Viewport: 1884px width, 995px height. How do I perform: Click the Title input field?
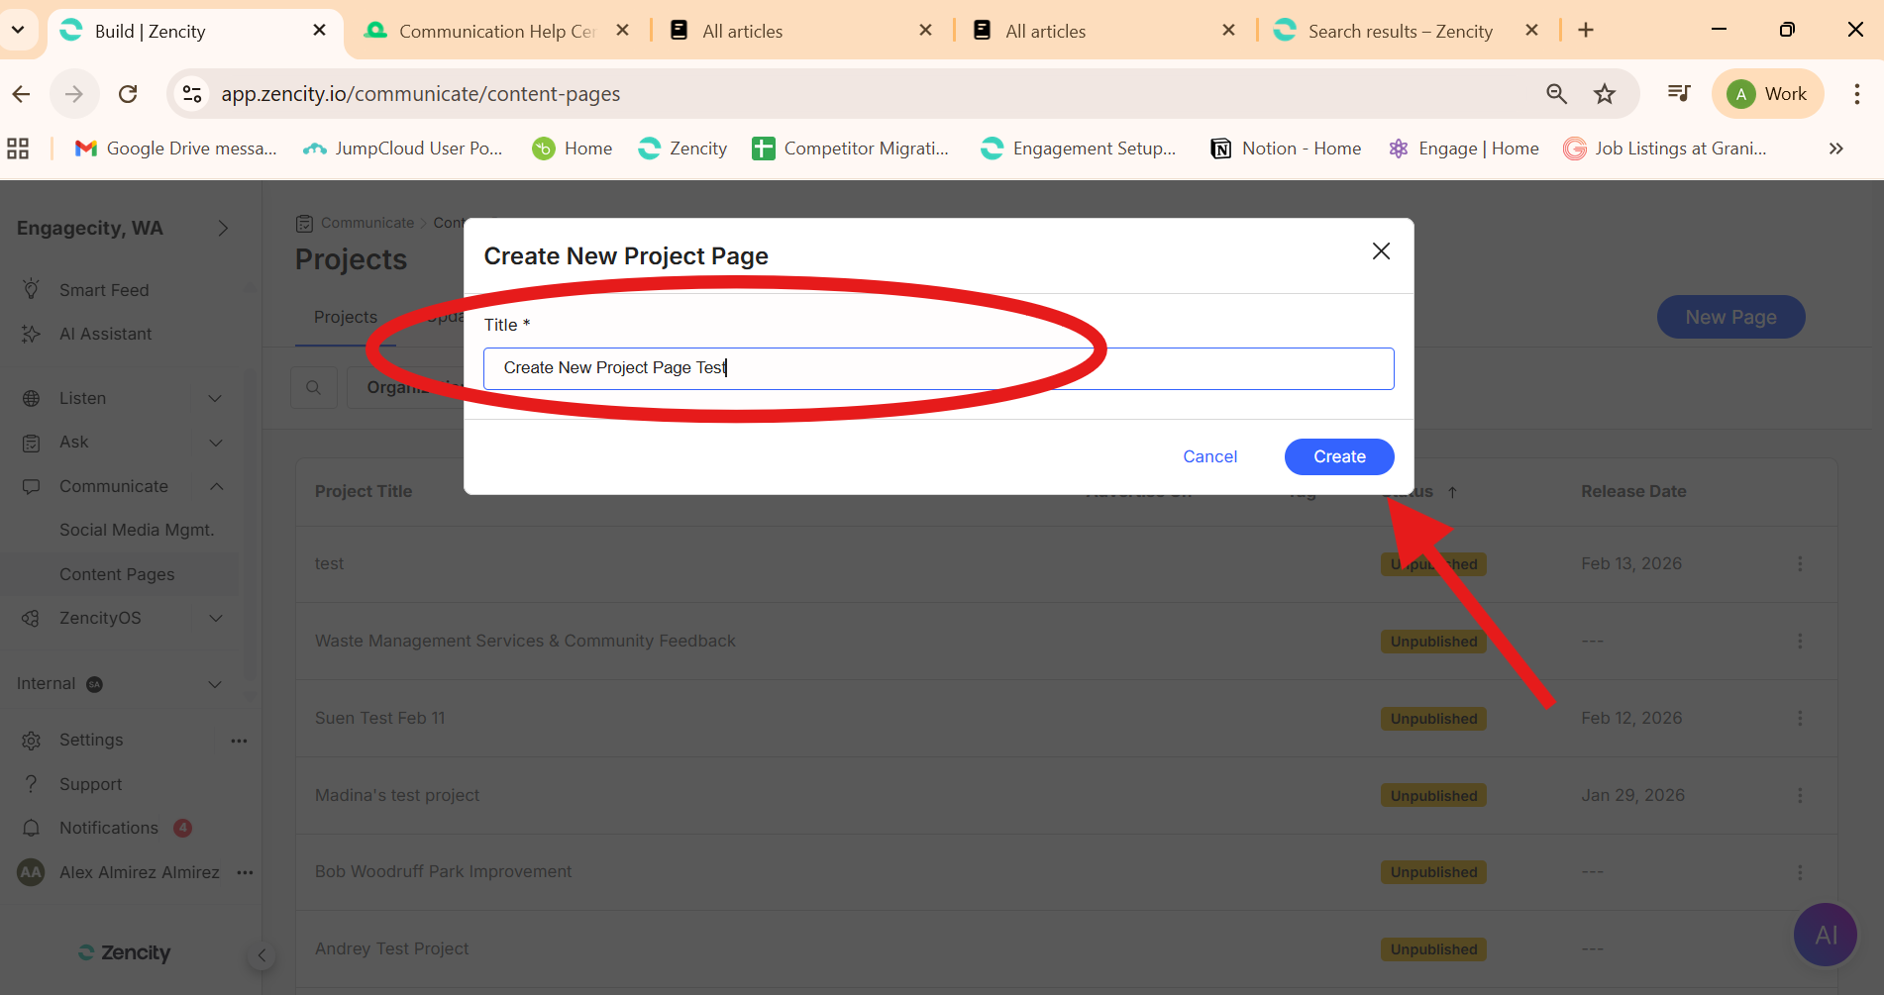coord(937,368)
